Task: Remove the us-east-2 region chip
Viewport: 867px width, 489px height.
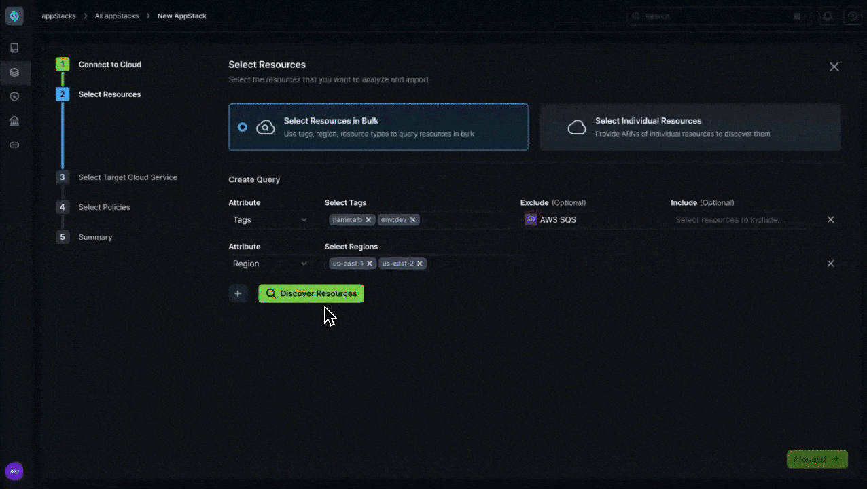Action: pyautogui.click(x=420, y=264)
